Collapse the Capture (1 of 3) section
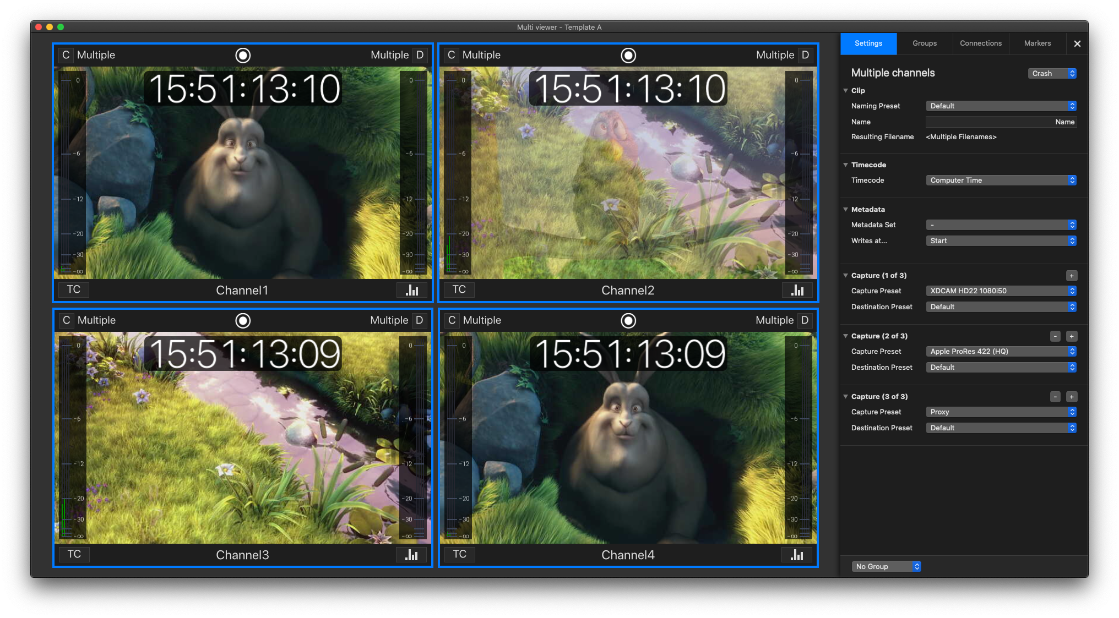Viewport: 1119px width, 618px height. 846,275
